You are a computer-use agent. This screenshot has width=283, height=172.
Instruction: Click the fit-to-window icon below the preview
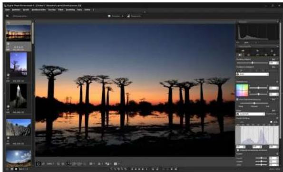[38, 164]
